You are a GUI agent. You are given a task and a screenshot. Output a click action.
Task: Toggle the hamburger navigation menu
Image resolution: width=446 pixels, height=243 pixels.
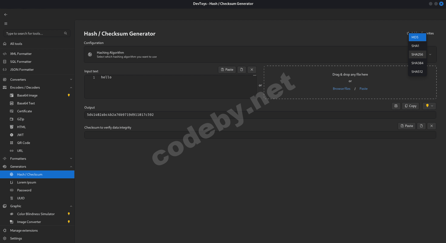[6, 24]
